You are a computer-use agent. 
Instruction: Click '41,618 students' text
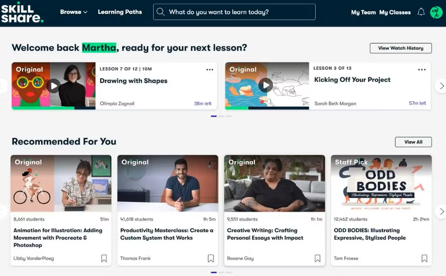click(x=137, y=219)
